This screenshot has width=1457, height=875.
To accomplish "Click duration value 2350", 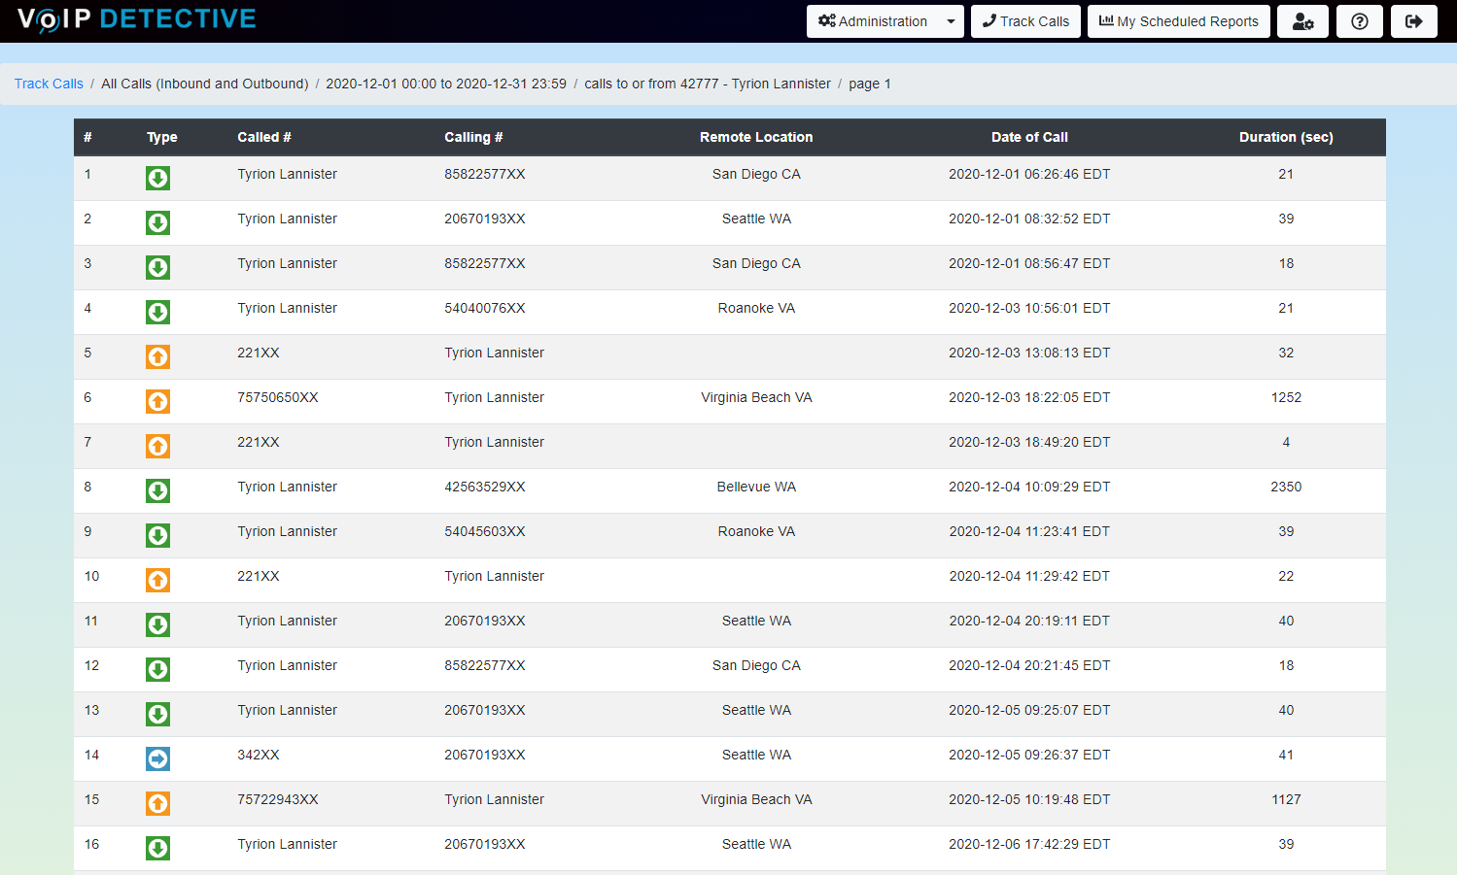I will click(x=1286, y=487).
